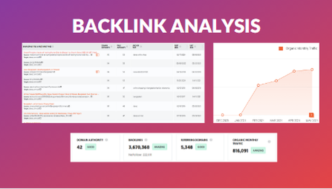Open the seventh row orange backlink title
The width and height of the screenshot is (332, 189).
[x=39, y=104]
